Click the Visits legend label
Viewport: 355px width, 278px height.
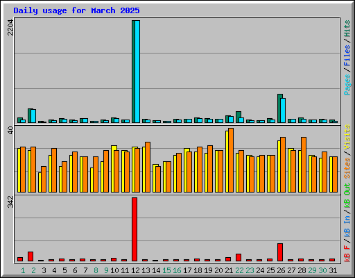pyautogui.click(x=347, y=137)
